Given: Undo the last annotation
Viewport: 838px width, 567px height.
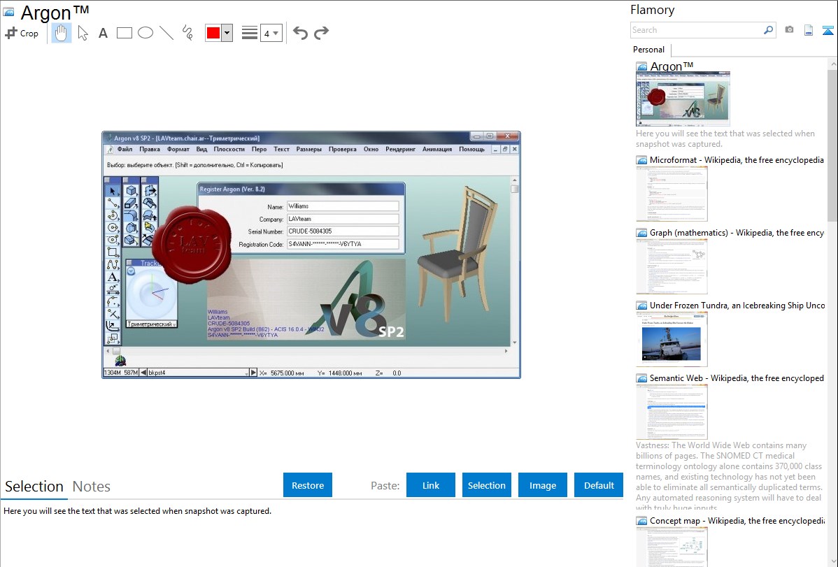Looking at the screenshot, I should [300, 33].
